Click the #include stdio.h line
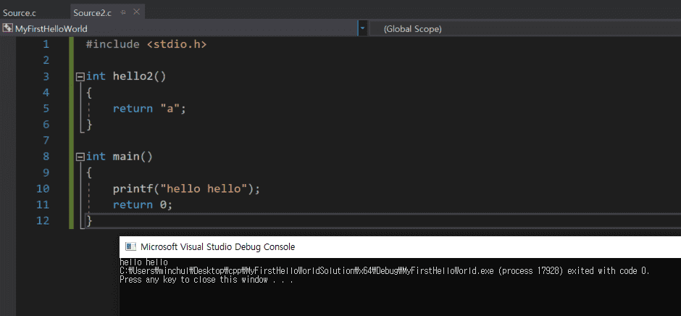The height and width of the screenshot is (316, 681). pyautogui.click(x=146, y=44)
